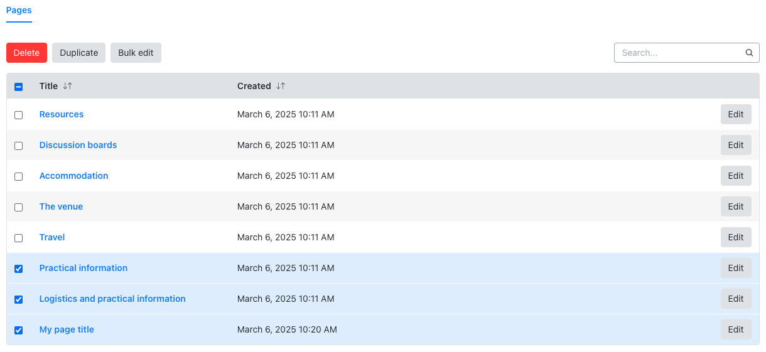Edit the Travel page
The image size is (766, 352).
click(x=736, y=237)
